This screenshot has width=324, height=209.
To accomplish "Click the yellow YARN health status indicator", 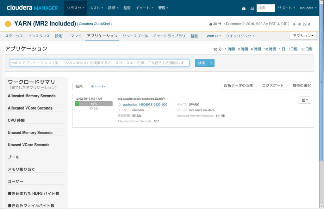I will coord(8,24).
